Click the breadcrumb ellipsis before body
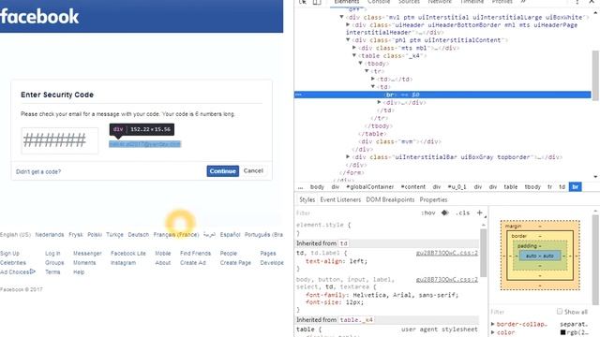The image size is (600, 337). [x=300, y=187]
